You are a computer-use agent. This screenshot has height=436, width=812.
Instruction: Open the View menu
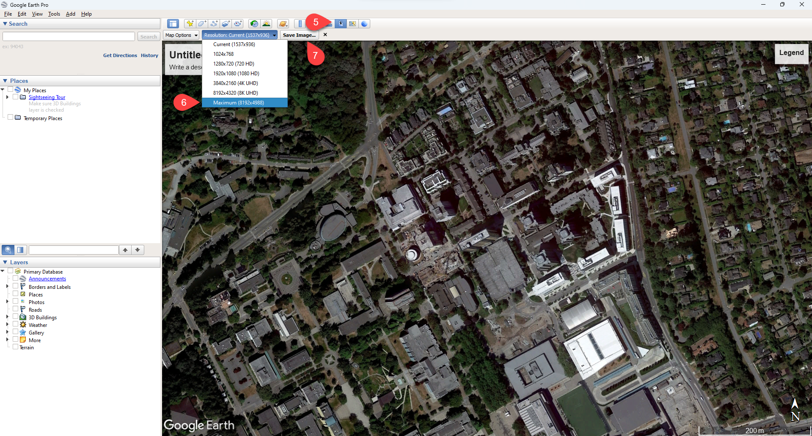click(x=37, y=14)
